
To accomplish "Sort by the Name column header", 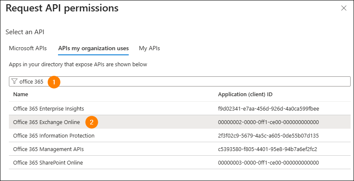I will coord(20,94).
